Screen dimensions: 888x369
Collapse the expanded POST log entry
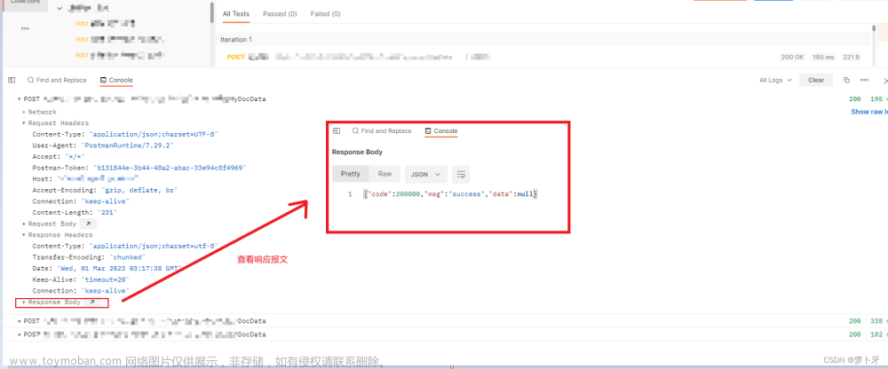click(20, 99)
